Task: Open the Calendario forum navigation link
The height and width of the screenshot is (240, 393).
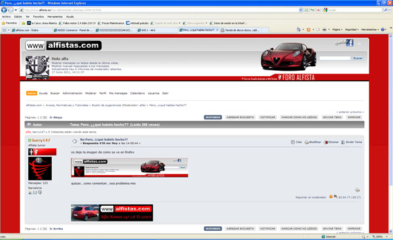Action: point(138,93)
